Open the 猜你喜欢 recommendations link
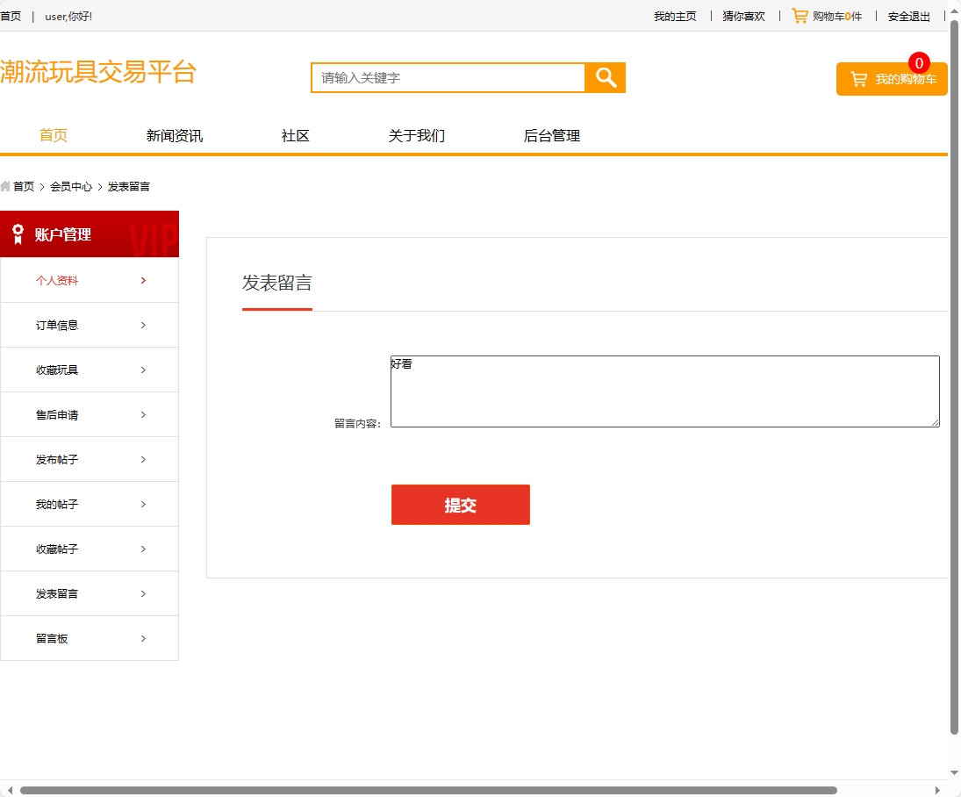 point(742,16)
